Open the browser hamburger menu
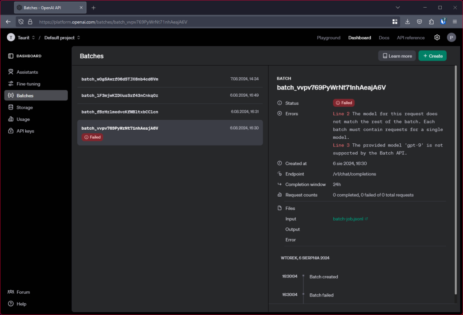Viewport: 463px width, 315px height. click(455, 22)
